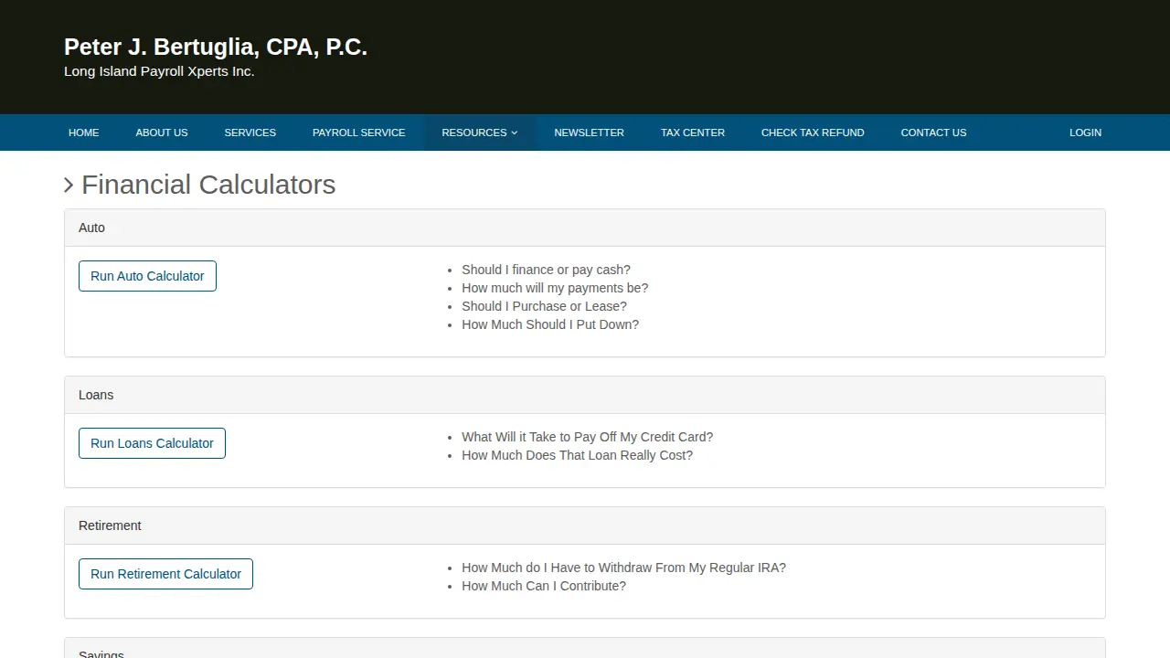Screen dimensions: 1170x658
Task: Click the Peter J. Bertuglia, CPA, P.C. title
Action: pos(216,48)
